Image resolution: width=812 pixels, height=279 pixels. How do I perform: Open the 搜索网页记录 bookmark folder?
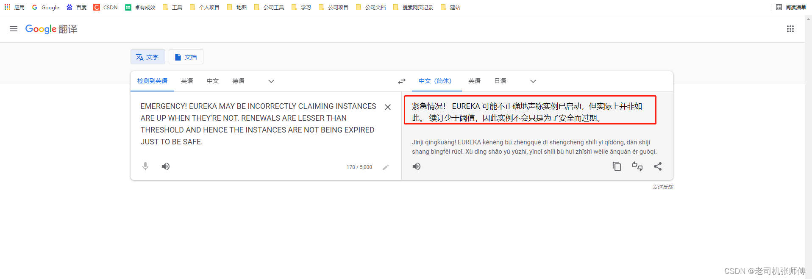413,7
